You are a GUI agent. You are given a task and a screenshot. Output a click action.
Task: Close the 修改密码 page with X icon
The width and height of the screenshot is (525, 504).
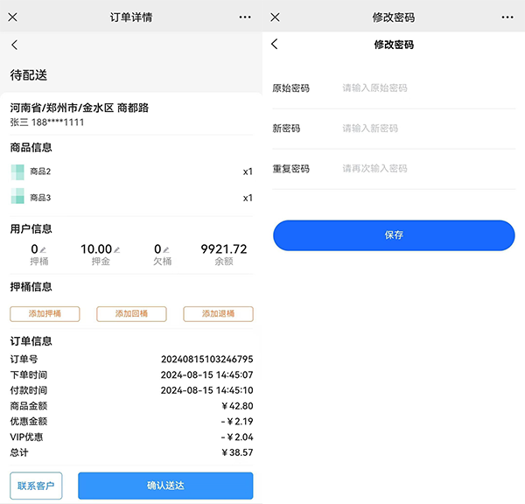[x=275, y=17]
